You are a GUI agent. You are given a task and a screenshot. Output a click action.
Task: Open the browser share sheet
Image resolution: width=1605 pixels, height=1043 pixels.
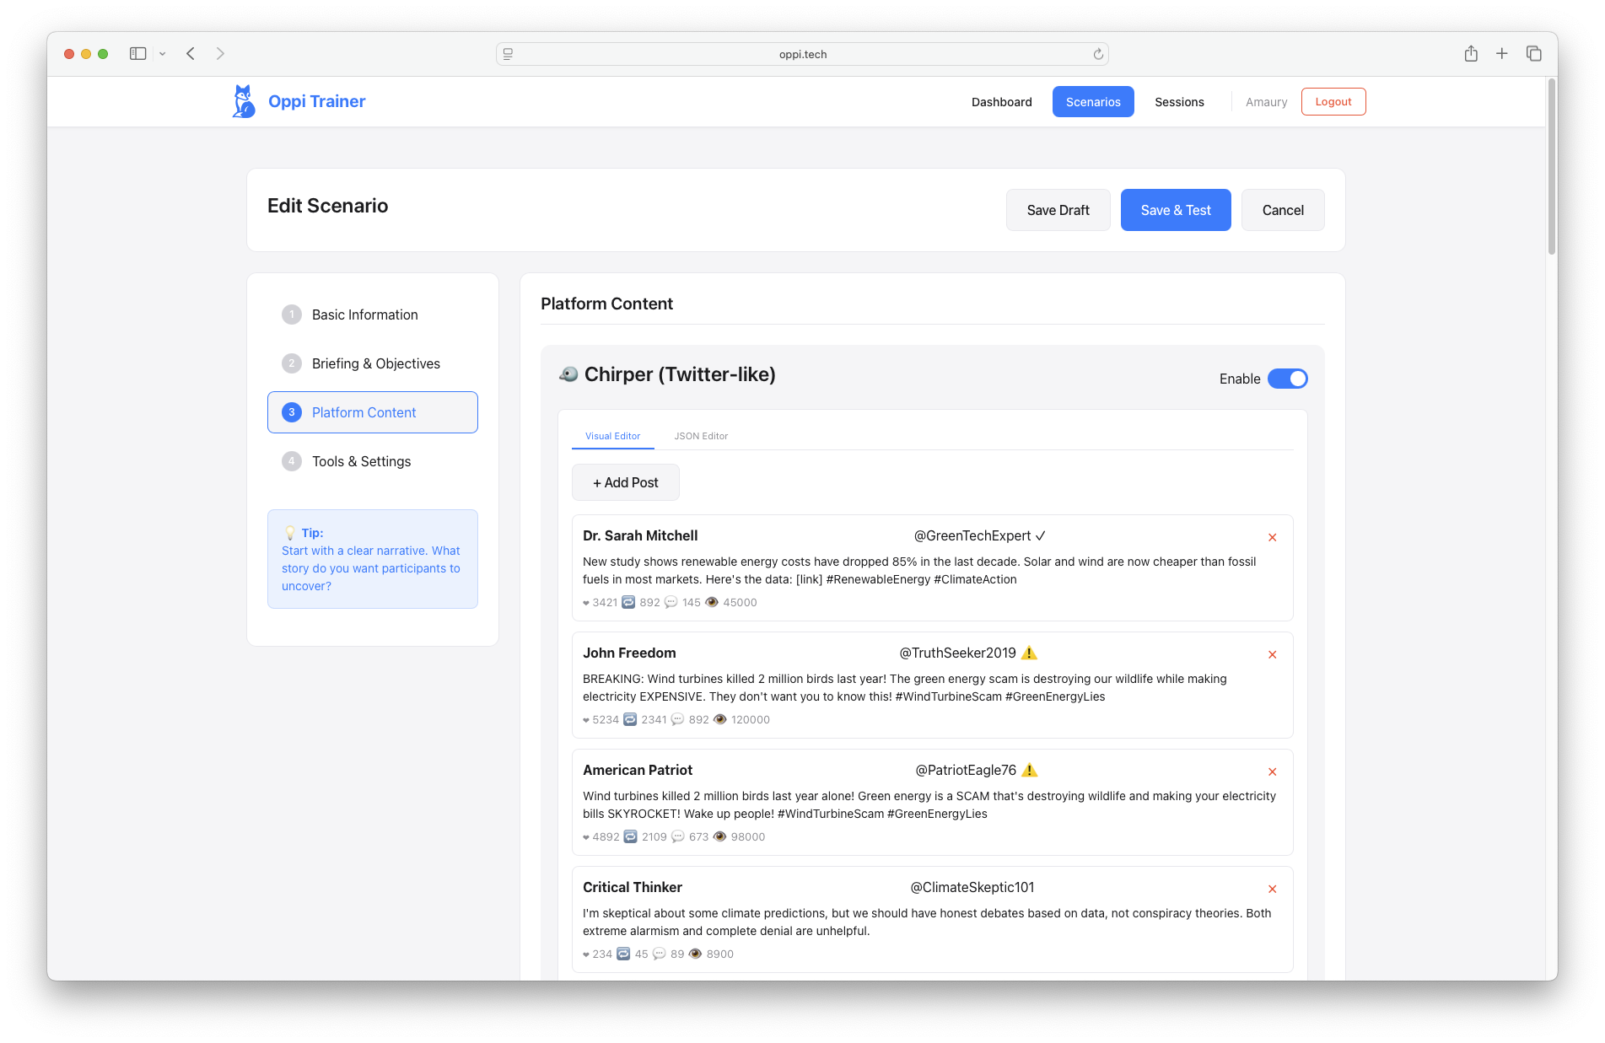pos(1471,53)
